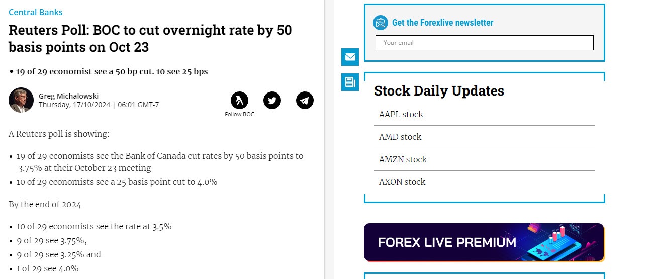Click the Reuters Poll article headline
This screenshot has height=279, width=655.
[x=150, y=38]
